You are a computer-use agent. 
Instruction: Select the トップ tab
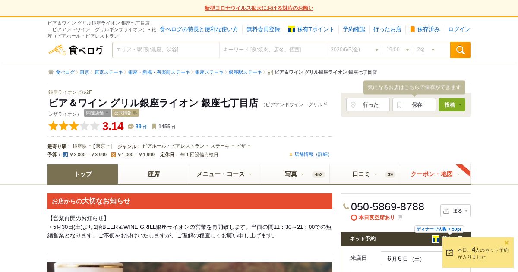tap(83, 174)
